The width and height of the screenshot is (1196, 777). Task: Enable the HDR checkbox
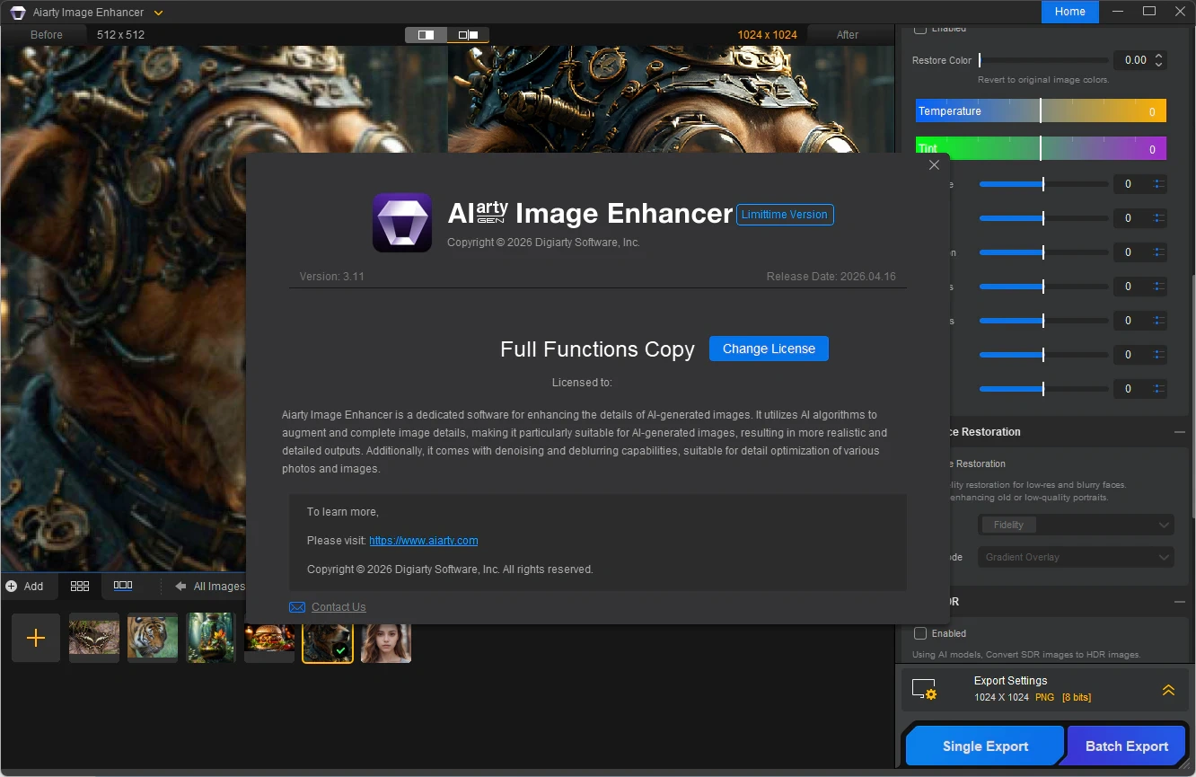pyautogui.click(x=920, y=633)
